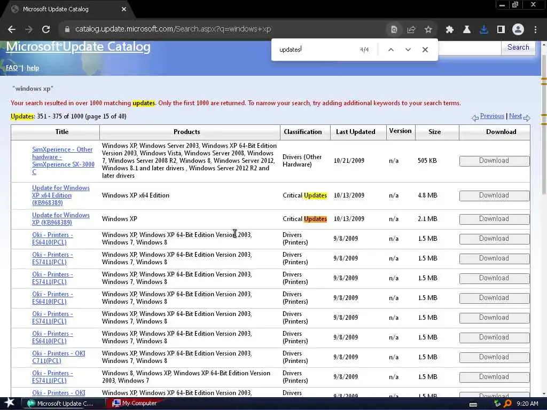Viewport: 547px width, 410px height.
Task: Click the share page icon
Action: click(x=411, y=30)
